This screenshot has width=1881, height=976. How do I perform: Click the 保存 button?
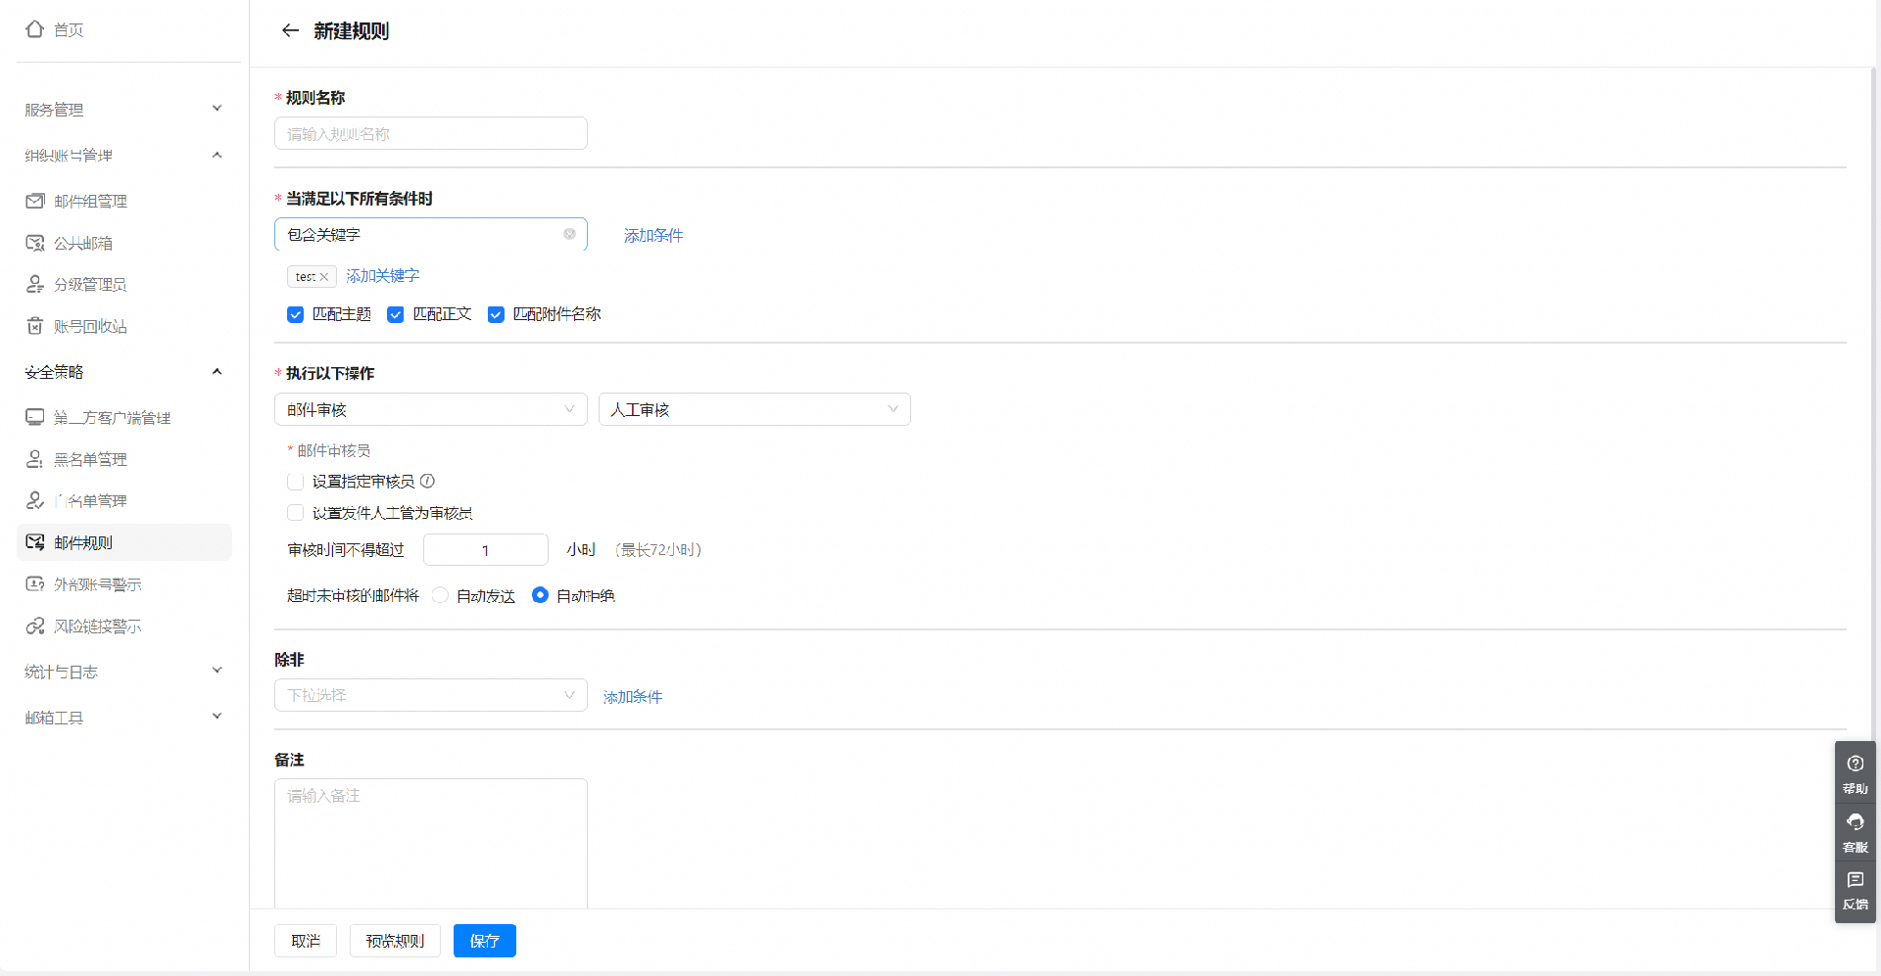click(x=484, y=941)
